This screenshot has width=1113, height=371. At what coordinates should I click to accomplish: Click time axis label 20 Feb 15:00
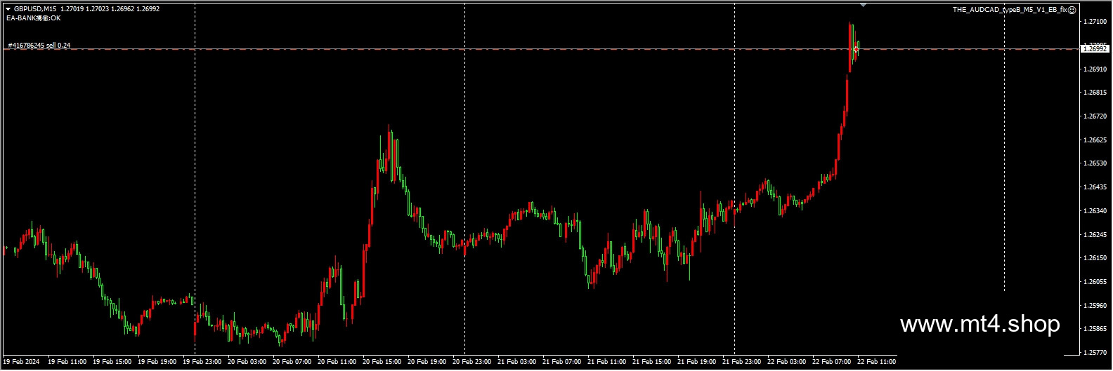pos(382,363)
